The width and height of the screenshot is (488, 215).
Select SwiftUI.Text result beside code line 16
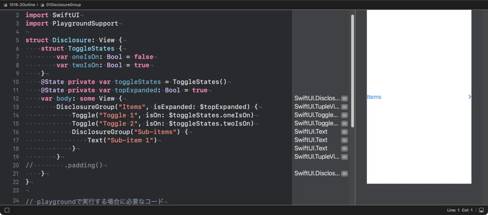311,132
